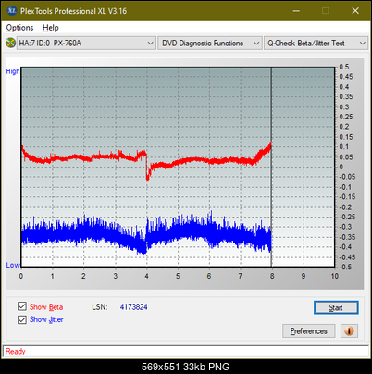This screenshot has width=372, height=374.
Task: Click the Ready status bar text
Action: tap(15, 352)
